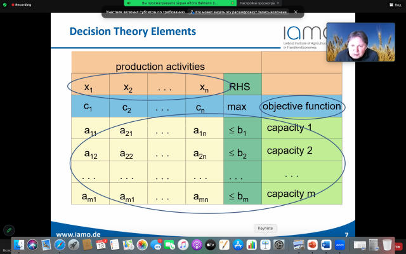406x254 pixels.
Task: Open the downloads document stack beside the Trash
Action: [x=374, y=245]
